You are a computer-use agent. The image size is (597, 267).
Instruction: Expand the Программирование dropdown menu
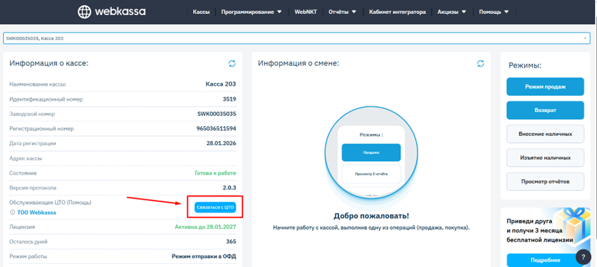coord(252,12)
